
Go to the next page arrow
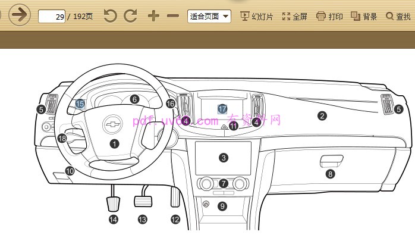(20, 15)
